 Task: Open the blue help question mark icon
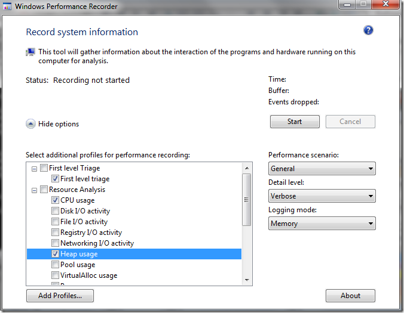[368, 30]
